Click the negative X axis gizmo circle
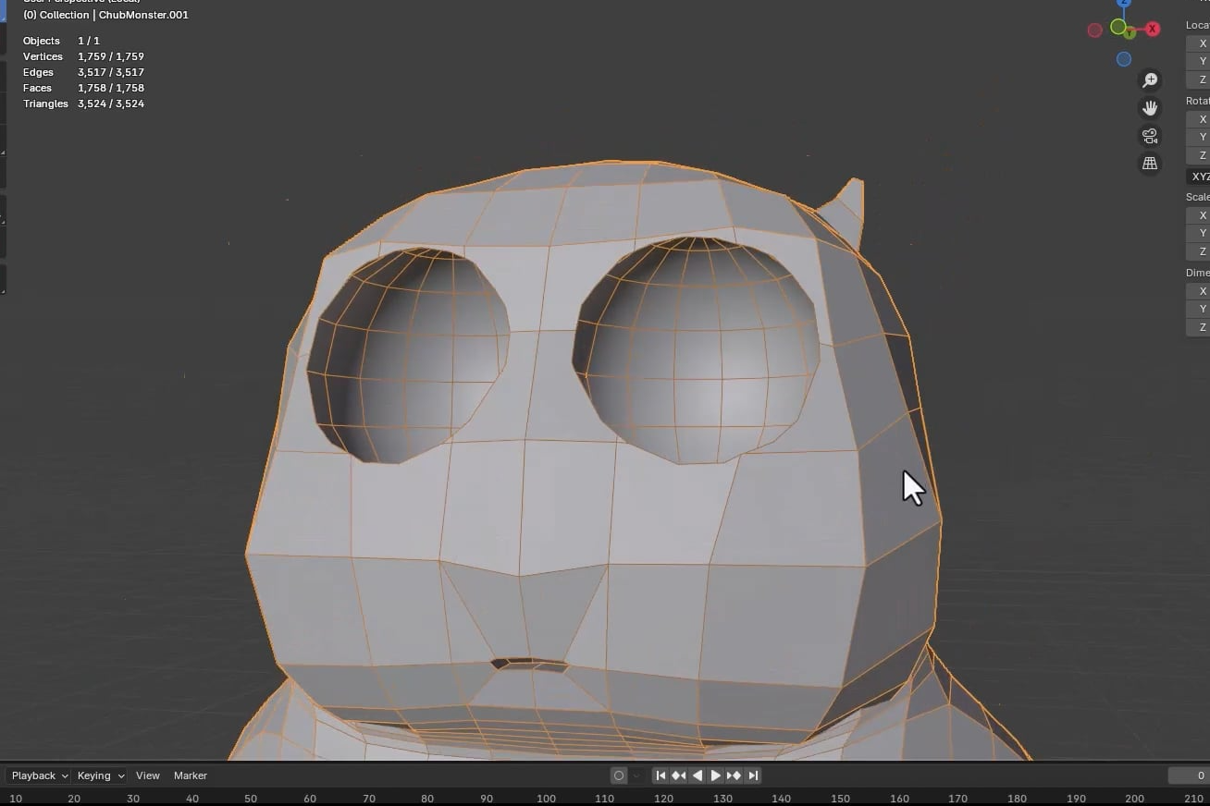 1095,31
